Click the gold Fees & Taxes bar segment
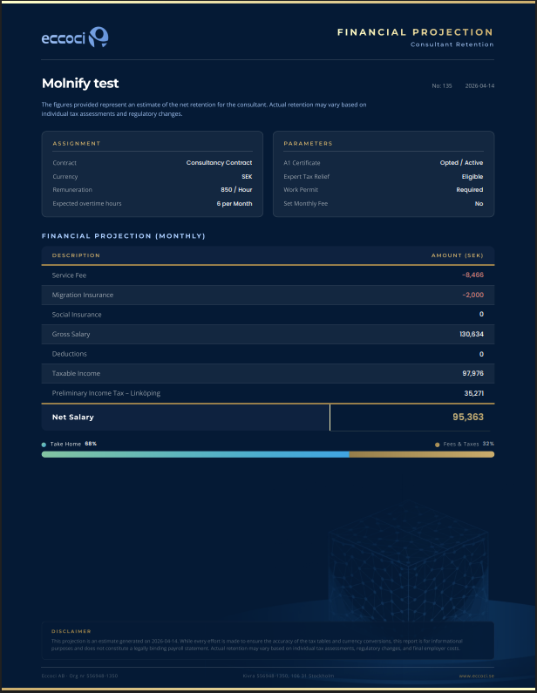The height and width of the screenshot is (693, 537). [x=422, y=454]
